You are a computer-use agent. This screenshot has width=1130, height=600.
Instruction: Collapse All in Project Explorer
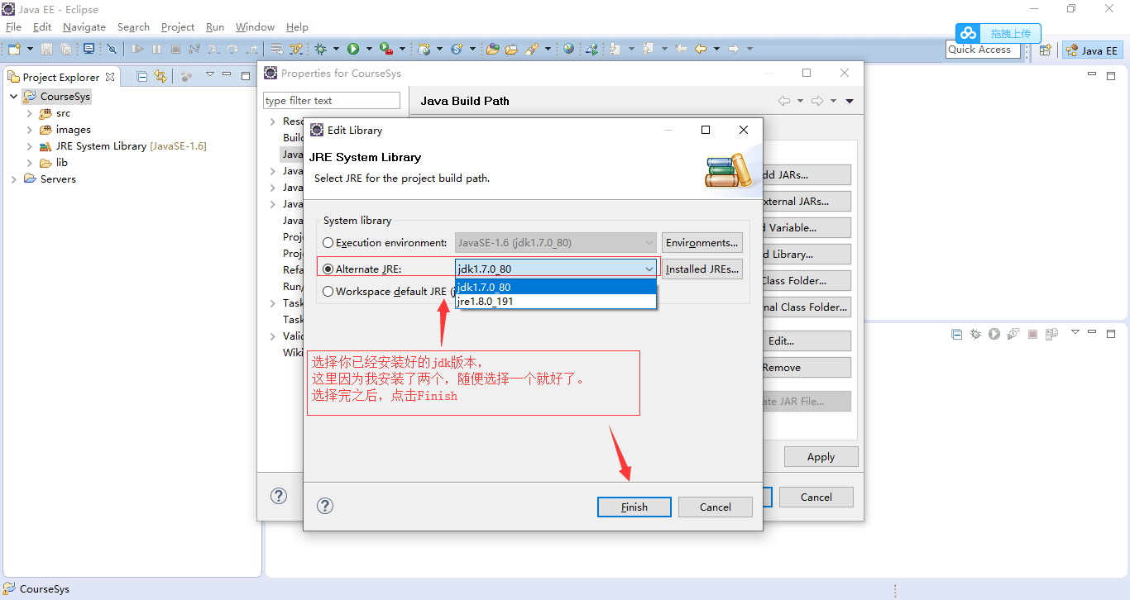(x=142, y=76)
